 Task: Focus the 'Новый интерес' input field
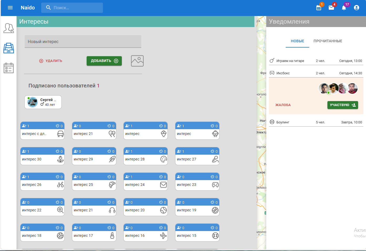pyautogui.click(x=83, y=41)
